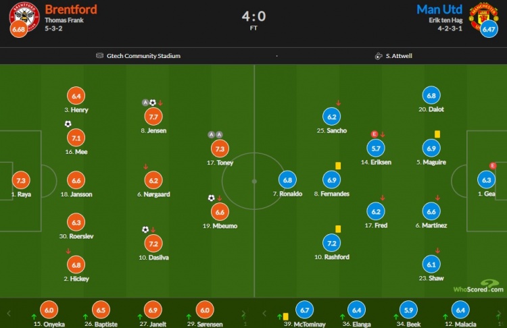Show previous Man Utd substitutes with left chevron

coord(264,313)
